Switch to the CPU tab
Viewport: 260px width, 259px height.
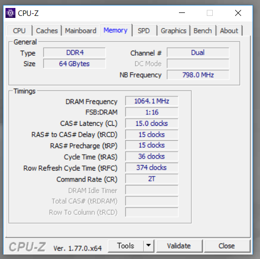tap(19, 31)
